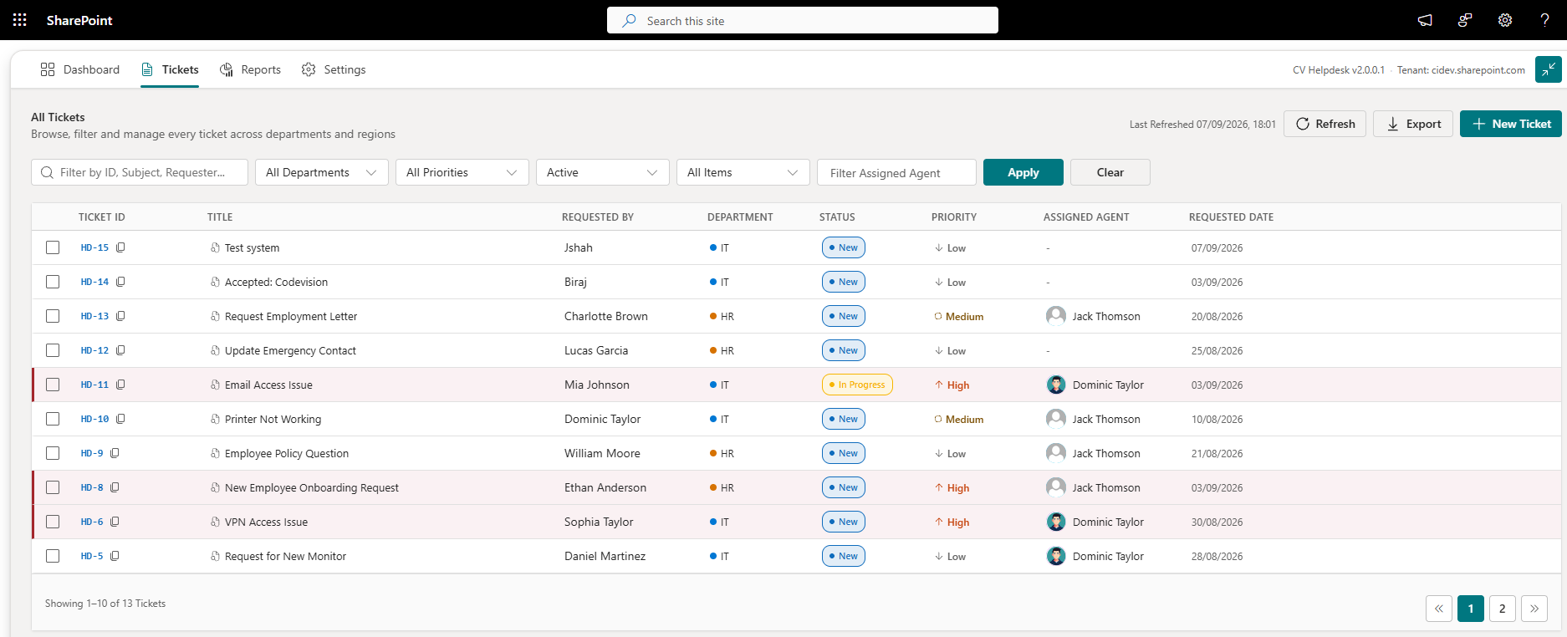This screenshot has width=1567, height=637.
Task: Collapse the full-screen view with the teal icon
Action: click(1549, 69)
